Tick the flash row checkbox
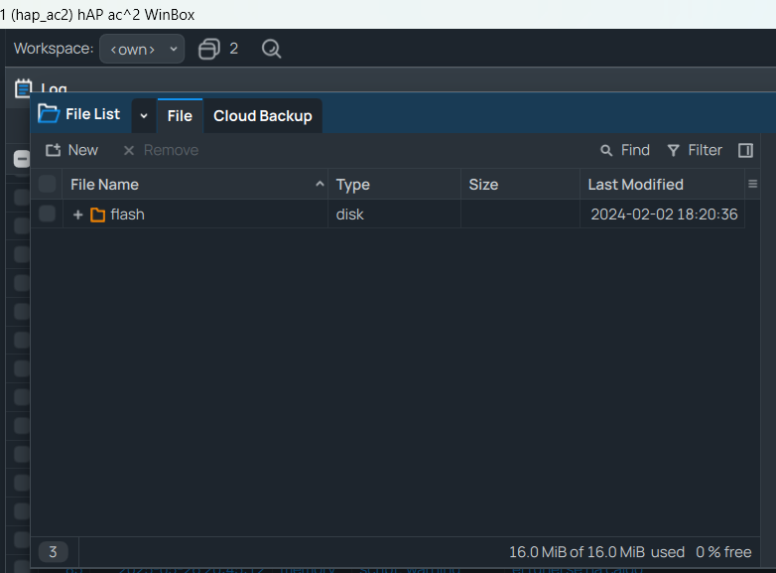Image resolution: width=776 pixels, height=573 pixels. (x=47, y=214)
